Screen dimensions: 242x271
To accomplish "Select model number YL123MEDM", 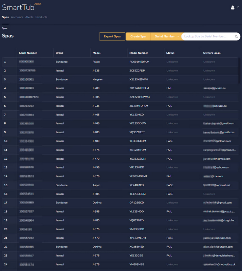I will click(x=138, y=194).
